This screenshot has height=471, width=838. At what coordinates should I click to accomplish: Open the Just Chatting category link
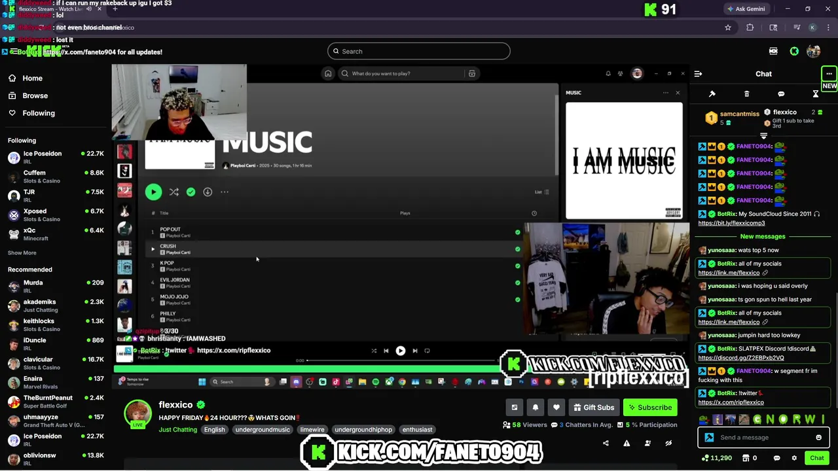point(177,430)
